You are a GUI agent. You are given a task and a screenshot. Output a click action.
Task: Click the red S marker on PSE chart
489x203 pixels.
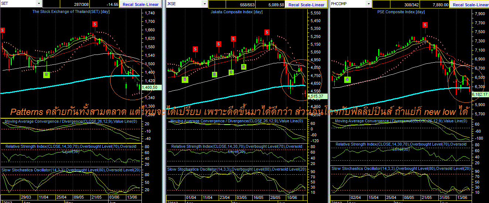coord(425,25)
